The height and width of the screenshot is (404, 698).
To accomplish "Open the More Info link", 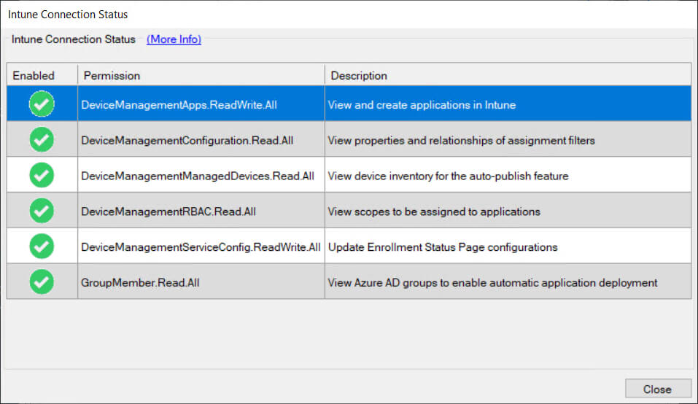I will point(174,39).
